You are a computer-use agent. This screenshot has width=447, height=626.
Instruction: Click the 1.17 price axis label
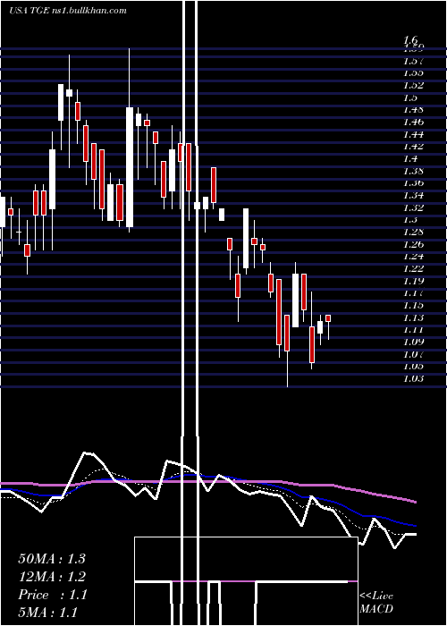[x=413, y=293]
